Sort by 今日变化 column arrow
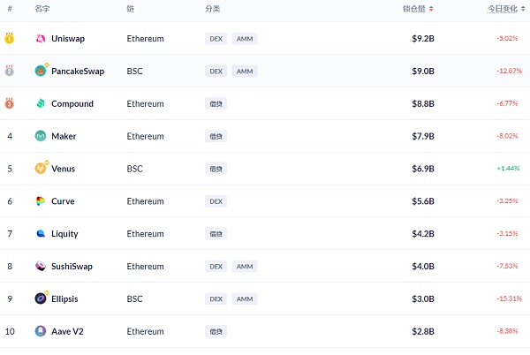The height and width of the screenshot is (355, 530). [x=523, y=9]
